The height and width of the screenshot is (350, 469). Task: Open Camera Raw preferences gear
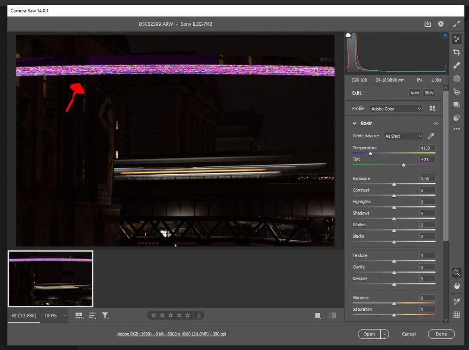tap(441, 24)
